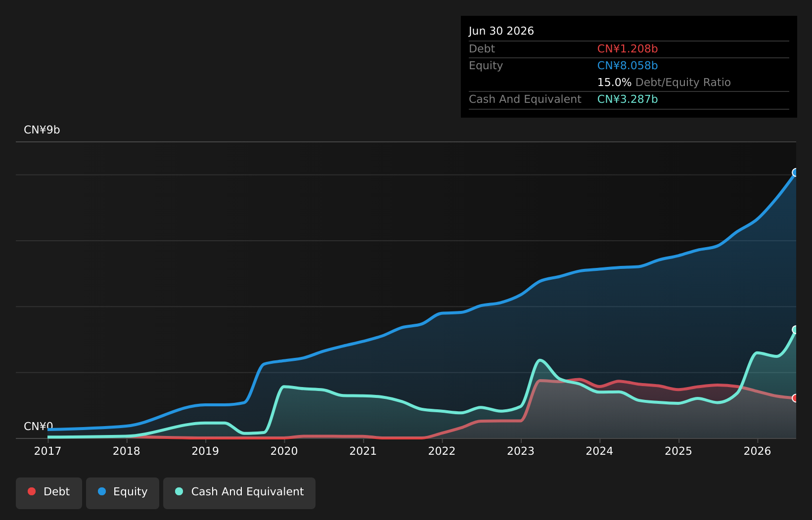Click the blue Equity legend dot
The image size is (812, 520).
[102, 491]
